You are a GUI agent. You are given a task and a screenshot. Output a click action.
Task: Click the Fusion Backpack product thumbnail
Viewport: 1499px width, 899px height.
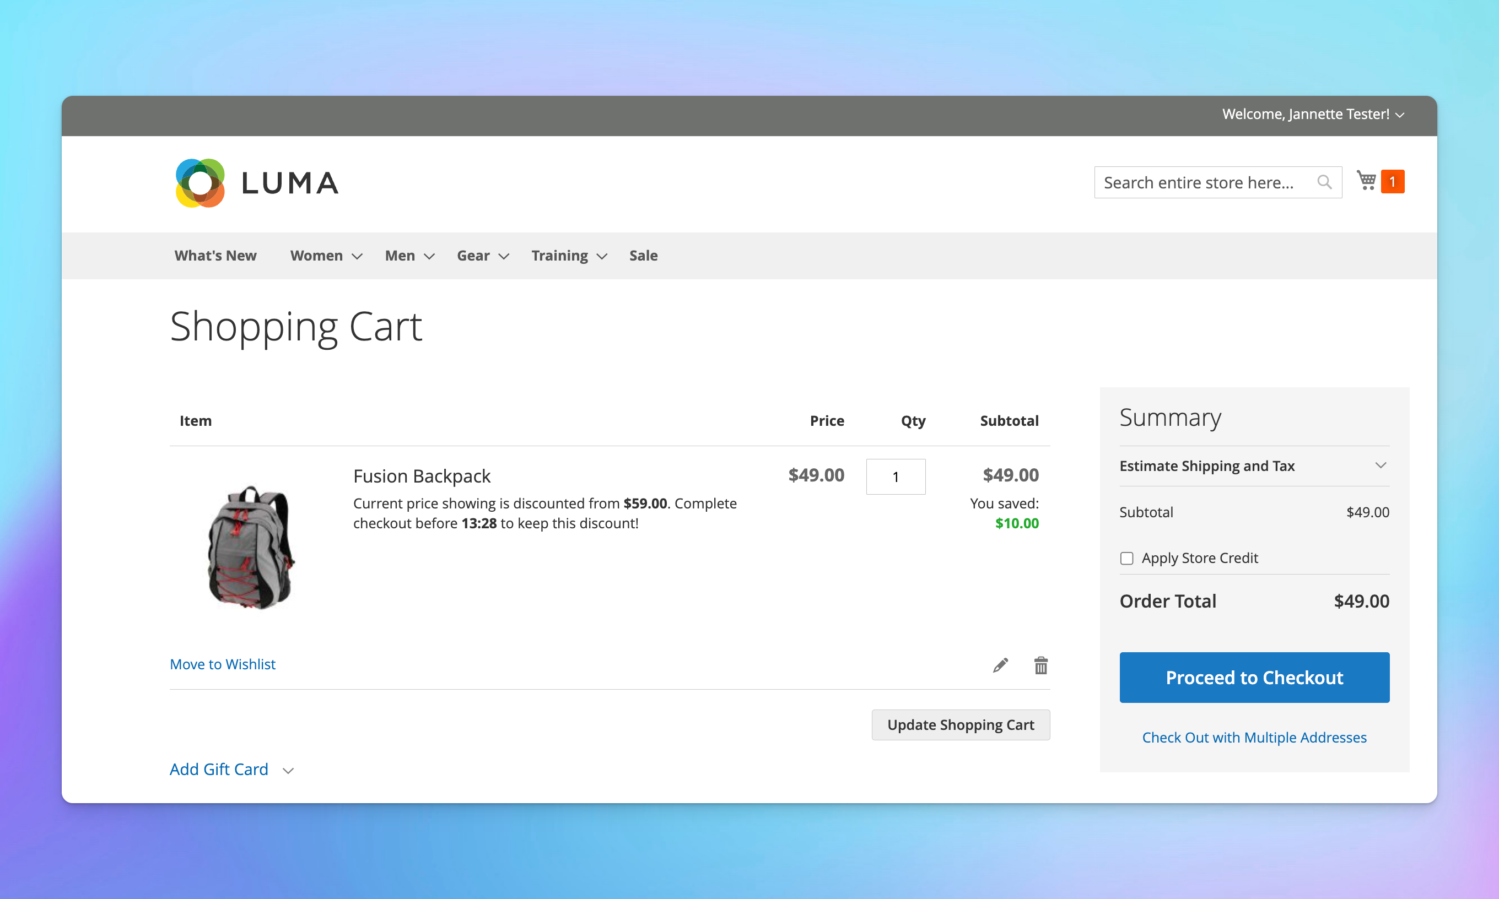click(250, 546)
